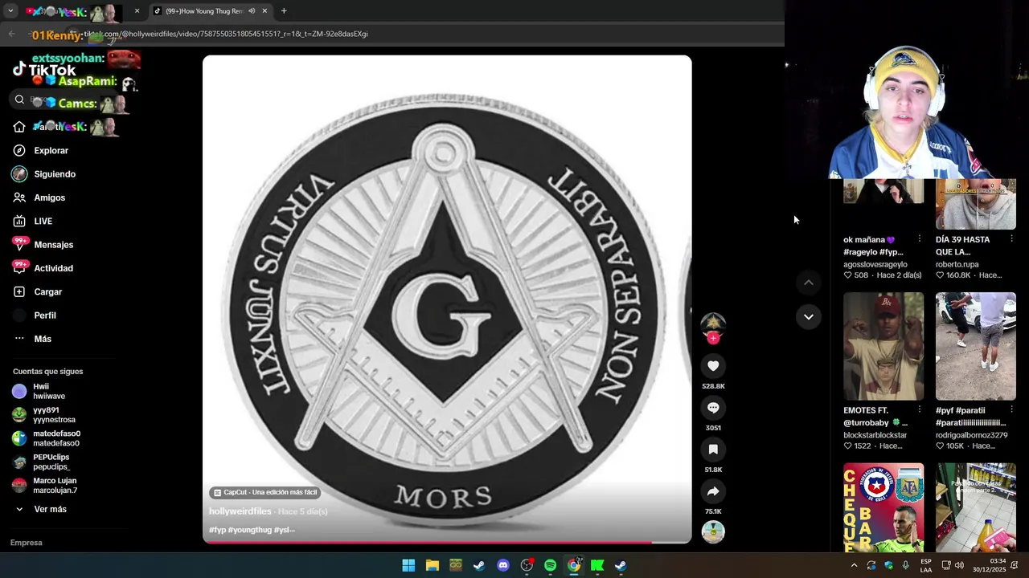Click the TikTok search field

64,100
